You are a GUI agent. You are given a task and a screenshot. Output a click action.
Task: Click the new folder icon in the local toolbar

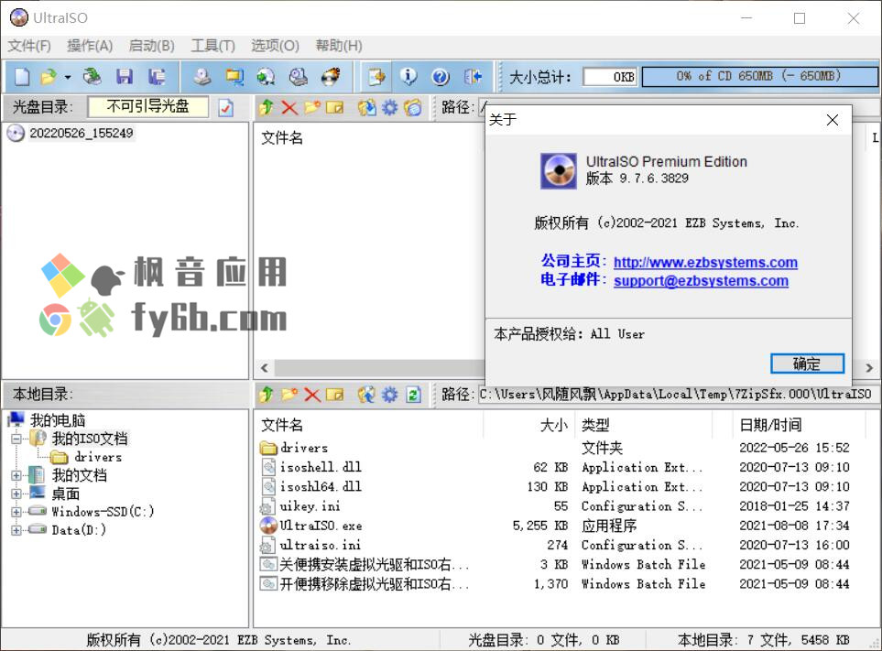pos(289,395)
